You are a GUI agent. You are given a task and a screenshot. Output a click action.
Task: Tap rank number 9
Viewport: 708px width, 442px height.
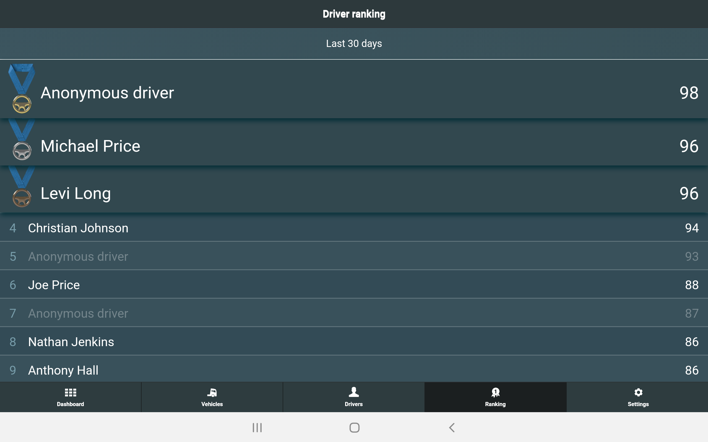pyautogui.click(x=12, y=370)
